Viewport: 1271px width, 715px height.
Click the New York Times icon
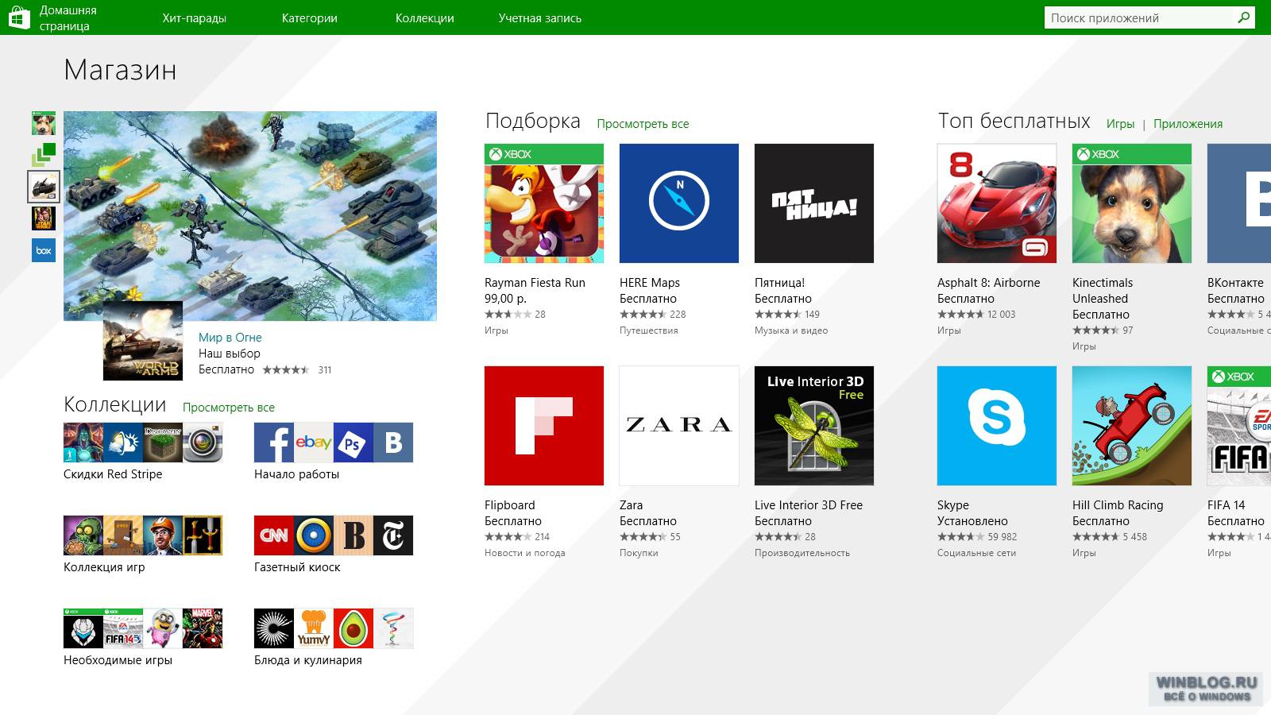click(393, 535)
